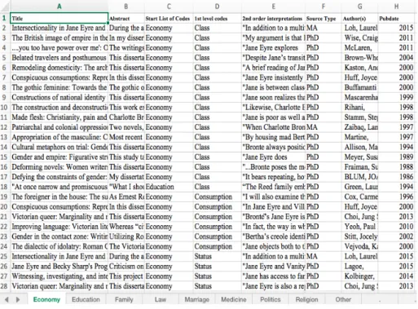Click the 'Abstract' header cell
This screenshot has width=418, height=309.
tap(126, 18)
